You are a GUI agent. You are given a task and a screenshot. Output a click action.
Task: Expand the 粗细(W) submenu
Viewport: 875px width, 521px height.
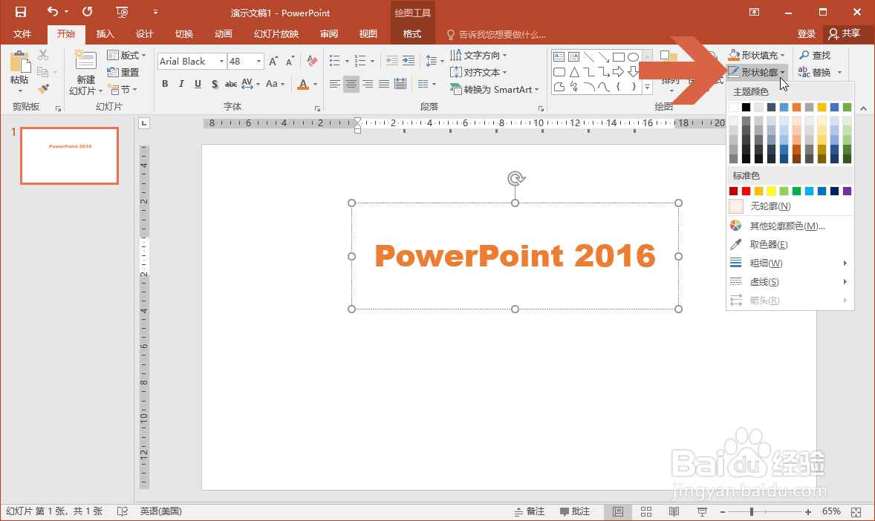tap(790, 263)
